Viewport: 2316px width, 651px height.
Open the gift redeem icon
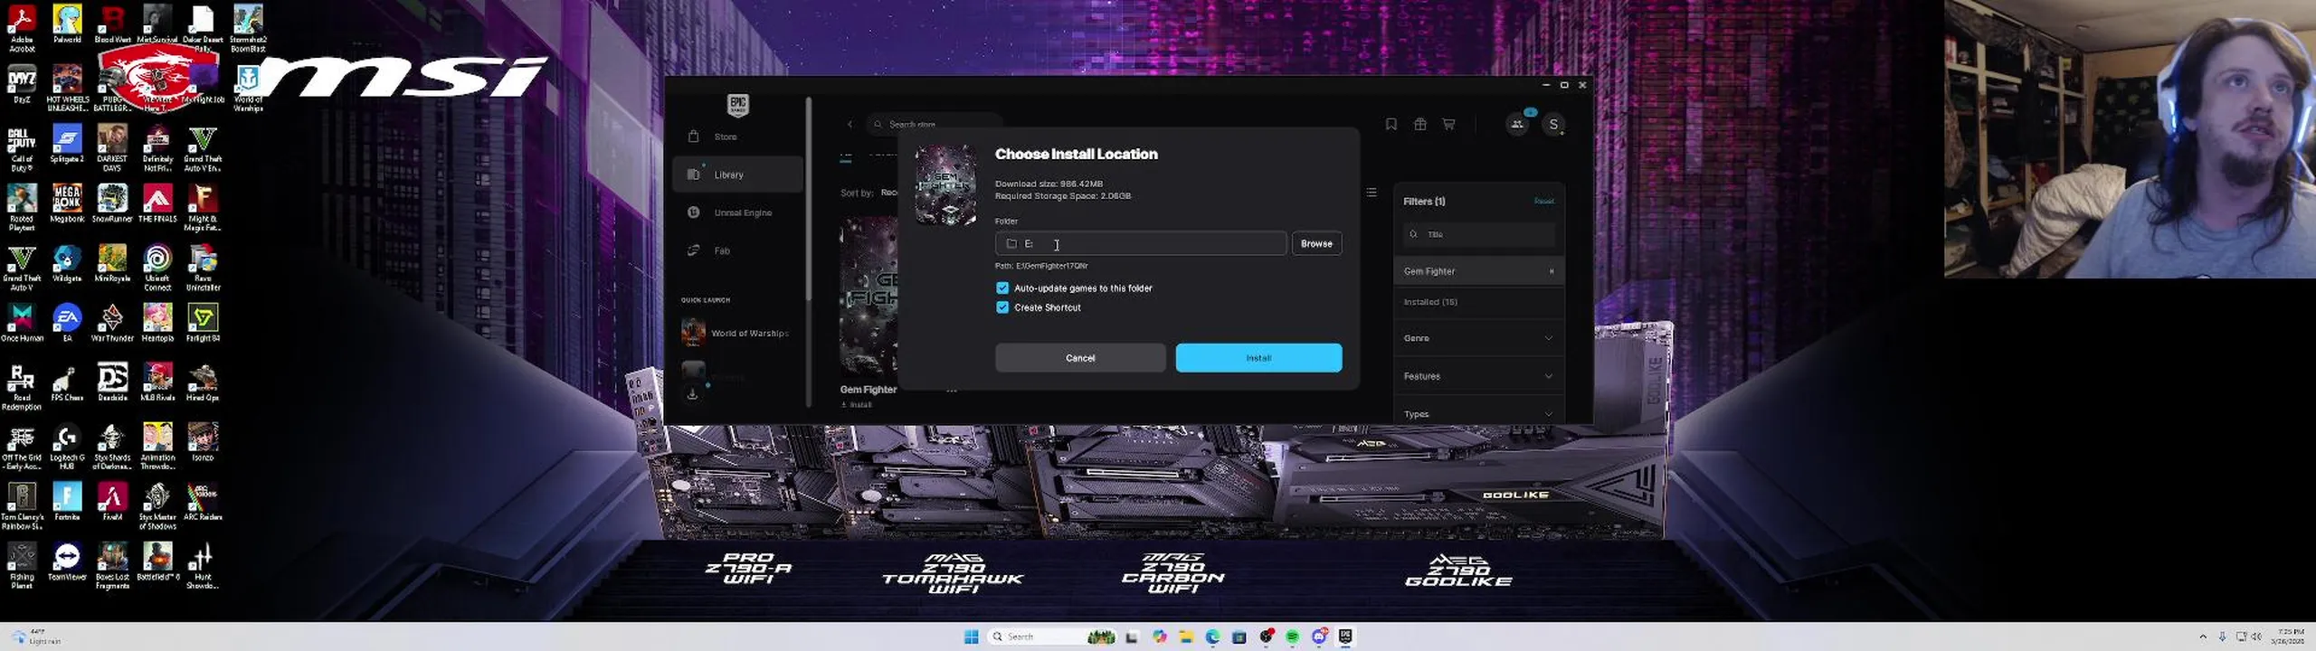[1420, 124]
